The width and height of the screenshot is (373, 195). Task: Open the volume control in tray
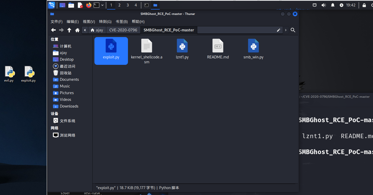point(323,5)
